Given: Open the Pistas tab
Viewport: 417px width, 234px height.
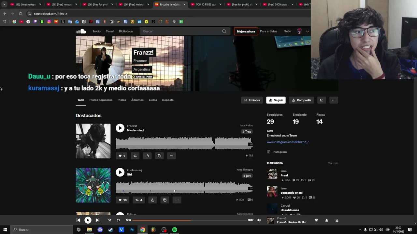Looking at the screenshot, I should [x=122, y=100].
